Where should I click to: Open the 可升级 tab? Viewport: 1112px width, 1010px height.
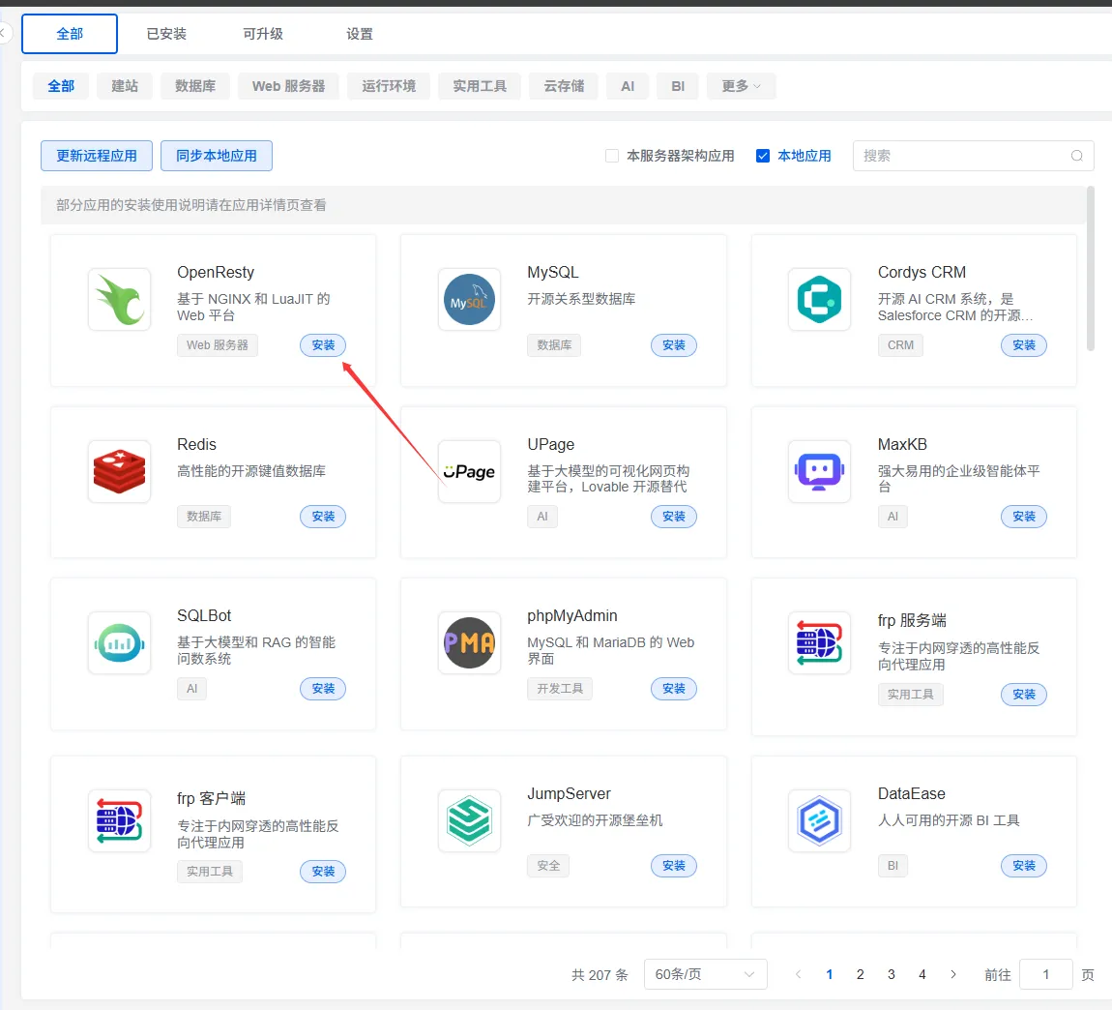(263, 34)
